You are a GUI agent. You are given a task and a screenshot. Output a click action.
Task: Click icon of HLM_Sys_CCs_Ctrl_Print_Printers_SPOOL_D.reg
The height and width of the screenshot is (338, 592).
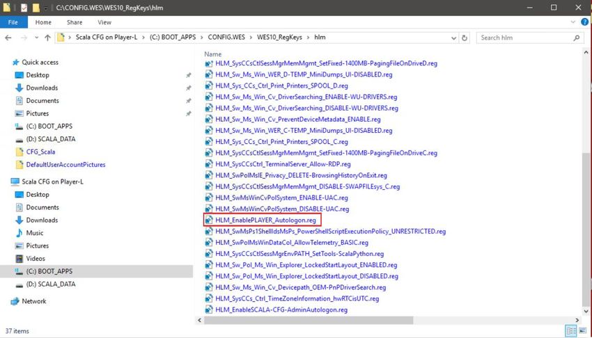point(209,86)
